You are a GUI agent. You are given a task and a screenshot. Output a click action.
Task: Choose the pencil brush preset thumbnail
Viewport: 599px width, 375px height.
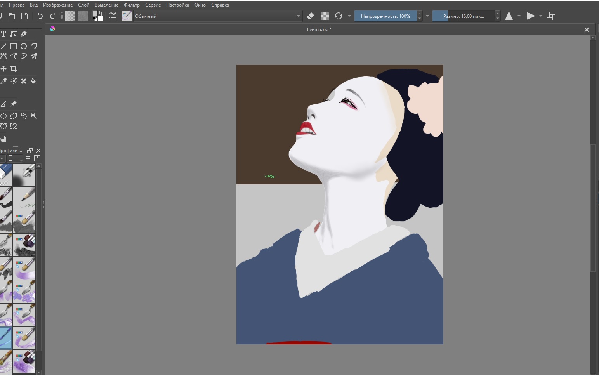click(x=24, y=198)
